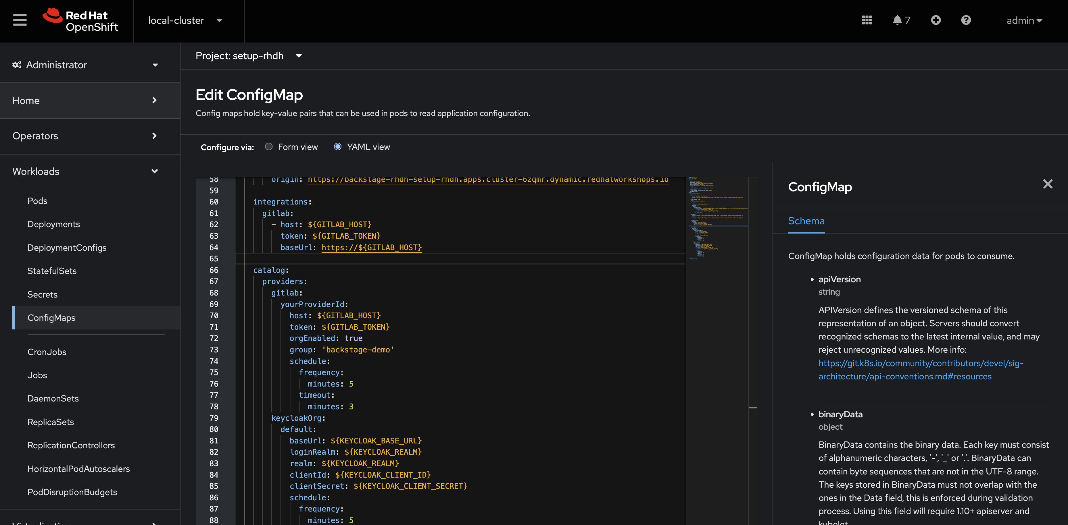Viewport: 1068px width, 525px height.
Task: Click 'binaryData' schema field name
Action: [840, 414]
